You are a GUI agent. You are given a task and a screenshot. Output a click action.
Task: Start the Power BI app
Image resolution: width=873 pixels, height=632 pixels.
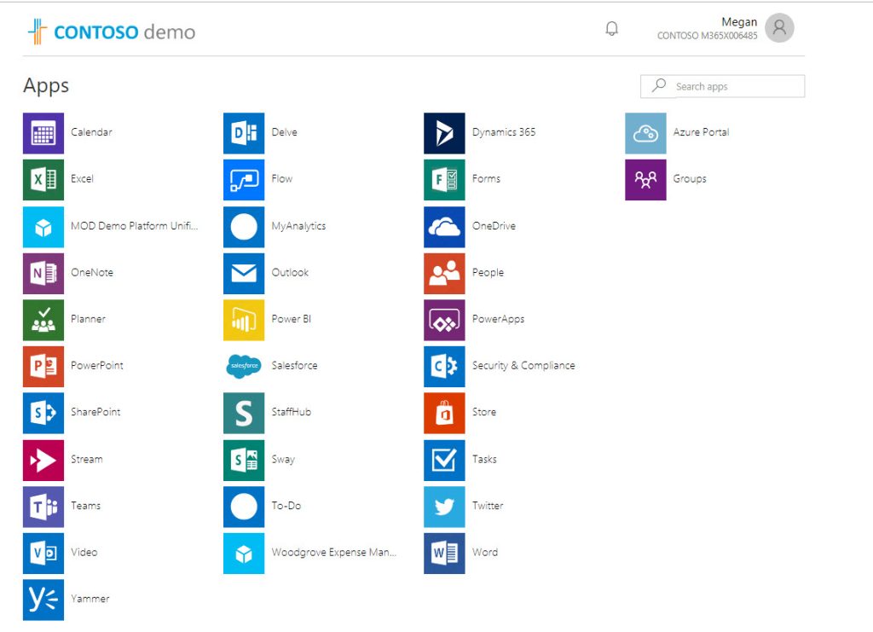tap(243, 320)
